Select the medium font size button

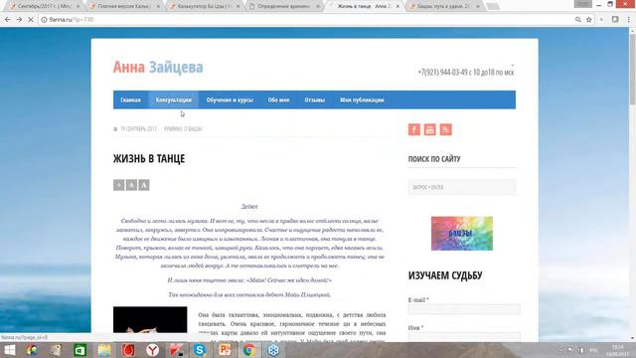coord(131,185)
